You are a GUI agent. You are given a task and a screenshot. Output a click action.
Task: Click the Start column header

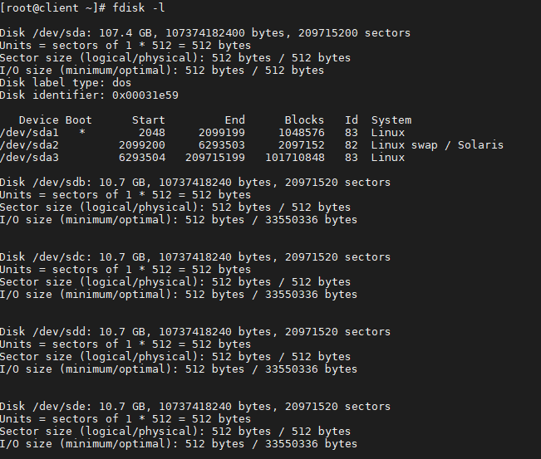tap(149, 120)
